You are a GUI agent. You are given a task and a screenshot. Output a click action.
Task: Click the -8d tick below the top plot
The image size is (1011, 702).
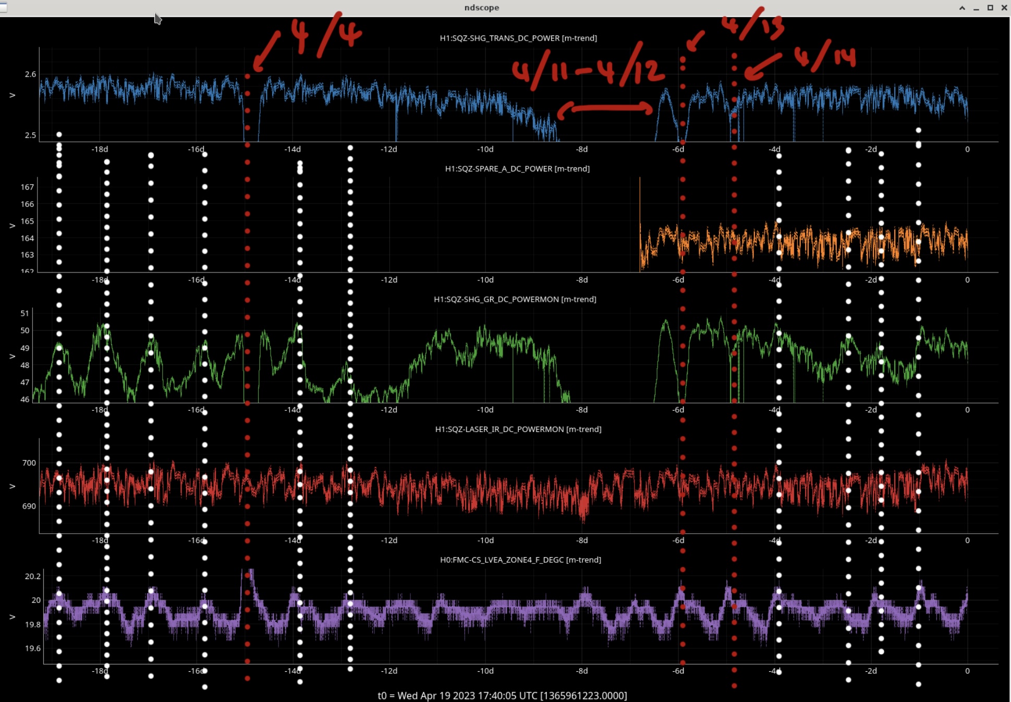[x=581, y=149]
